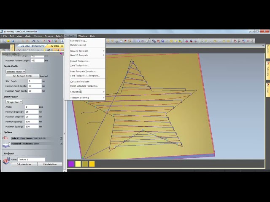The height and width of the screenshot is (202, 270).
Task: Open the Help menu
Action: pos(92,36)
